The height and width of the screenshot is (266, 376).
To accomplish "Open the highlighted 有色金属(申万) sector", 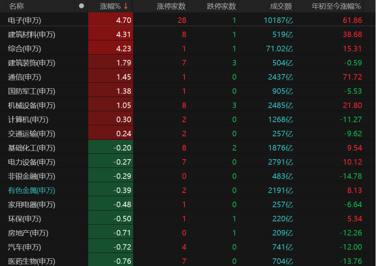I will (31, 190).
